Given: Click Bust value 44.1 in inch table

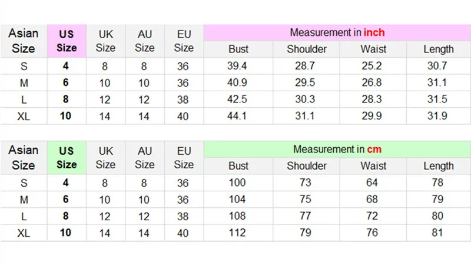Looking at the screenshot, I should pos(237,116).
